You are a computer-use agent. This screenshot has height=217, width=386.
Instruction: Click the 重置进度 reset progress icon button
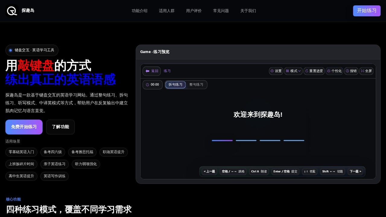[314, 71]
